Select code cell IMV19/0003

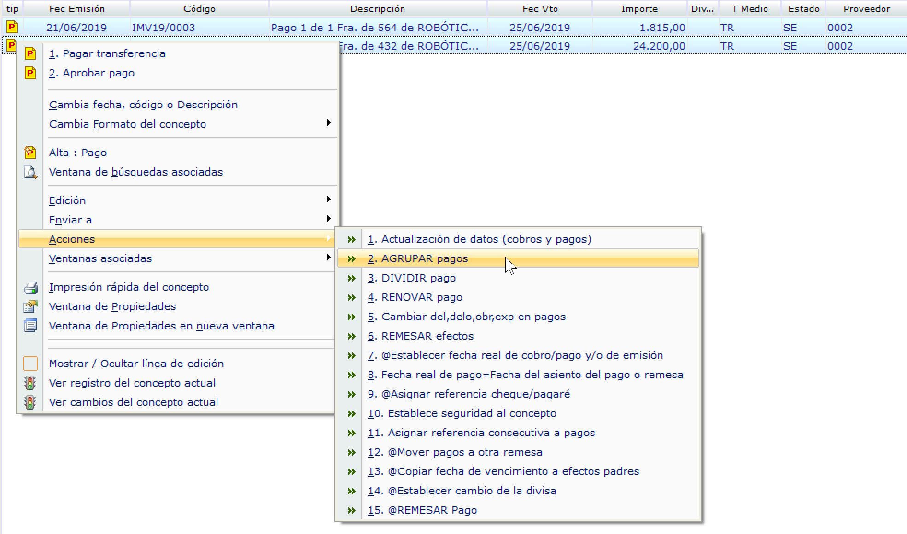[164, 28]
